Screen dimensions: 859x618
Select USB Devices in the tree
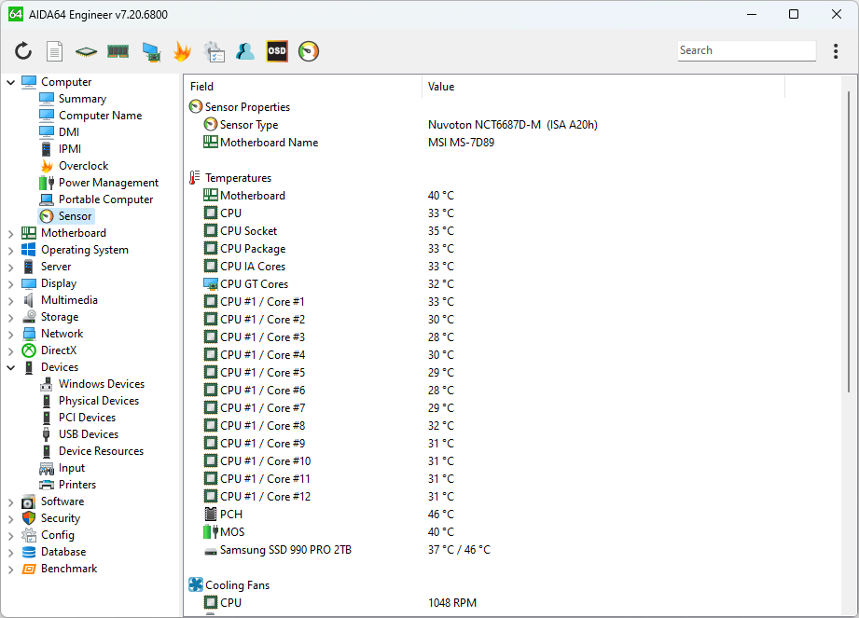pos(88,434)
